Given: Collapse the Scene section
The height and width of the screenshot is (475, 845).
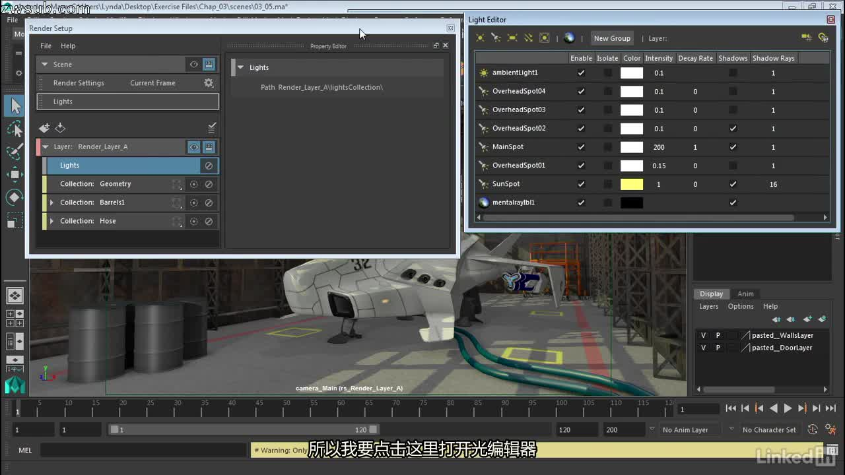Looking at the screenshot, I should [x=45, y=65].
